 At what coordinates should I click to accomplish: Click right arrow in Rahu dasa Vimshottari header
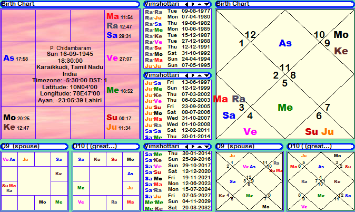pos(193,4)
